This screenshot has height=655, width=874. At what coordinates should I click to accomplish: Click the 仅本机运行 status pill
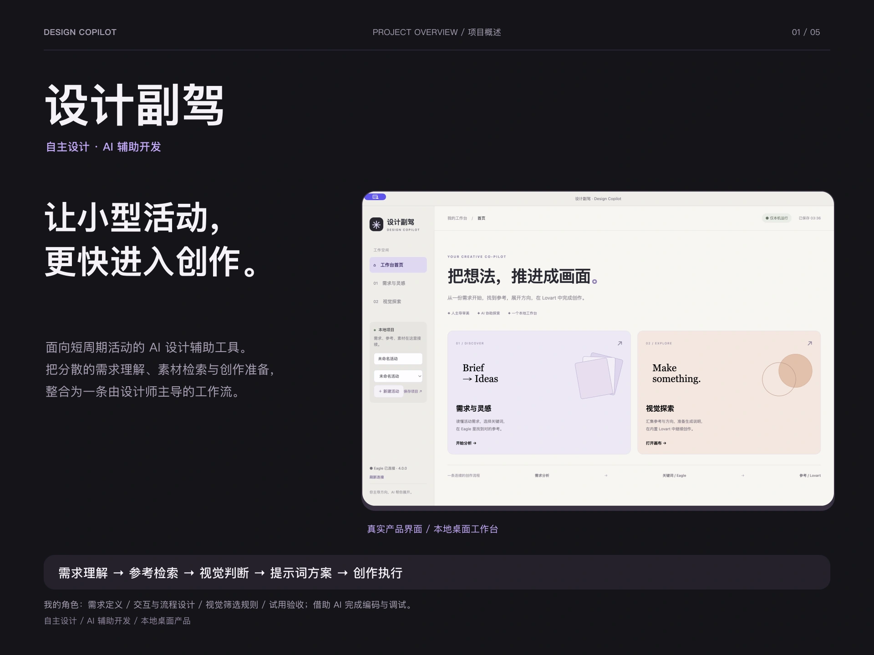click(777, 218)
